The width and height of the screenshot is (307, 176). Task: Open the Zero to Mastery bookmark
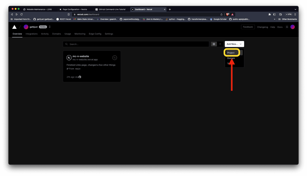[153, 19]
